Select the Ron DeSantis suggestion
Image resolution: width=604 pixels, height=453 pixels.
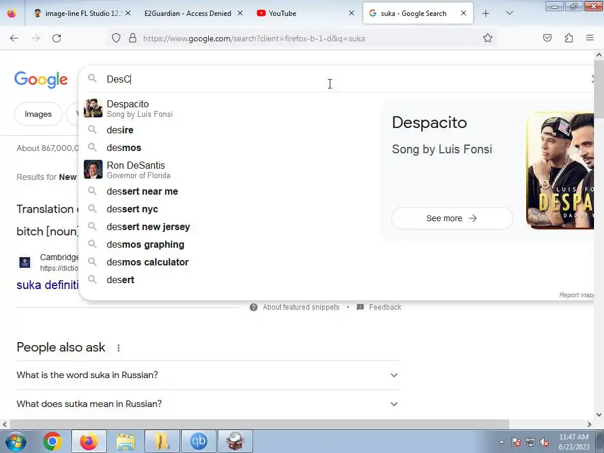click(231, 170)
